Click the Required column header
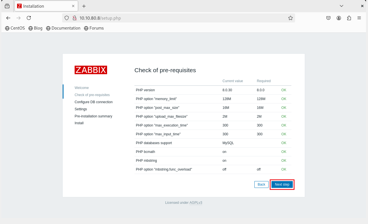The height and width of the screenshot is (224, 368). point(264,81)
